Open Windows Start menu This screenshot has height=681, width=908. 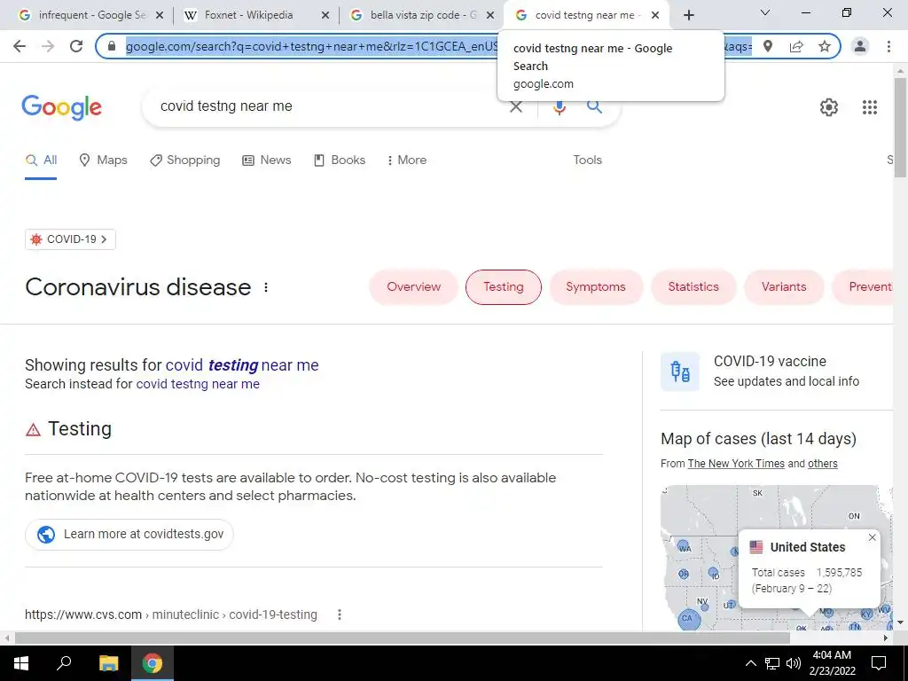(x=21, y=663)
